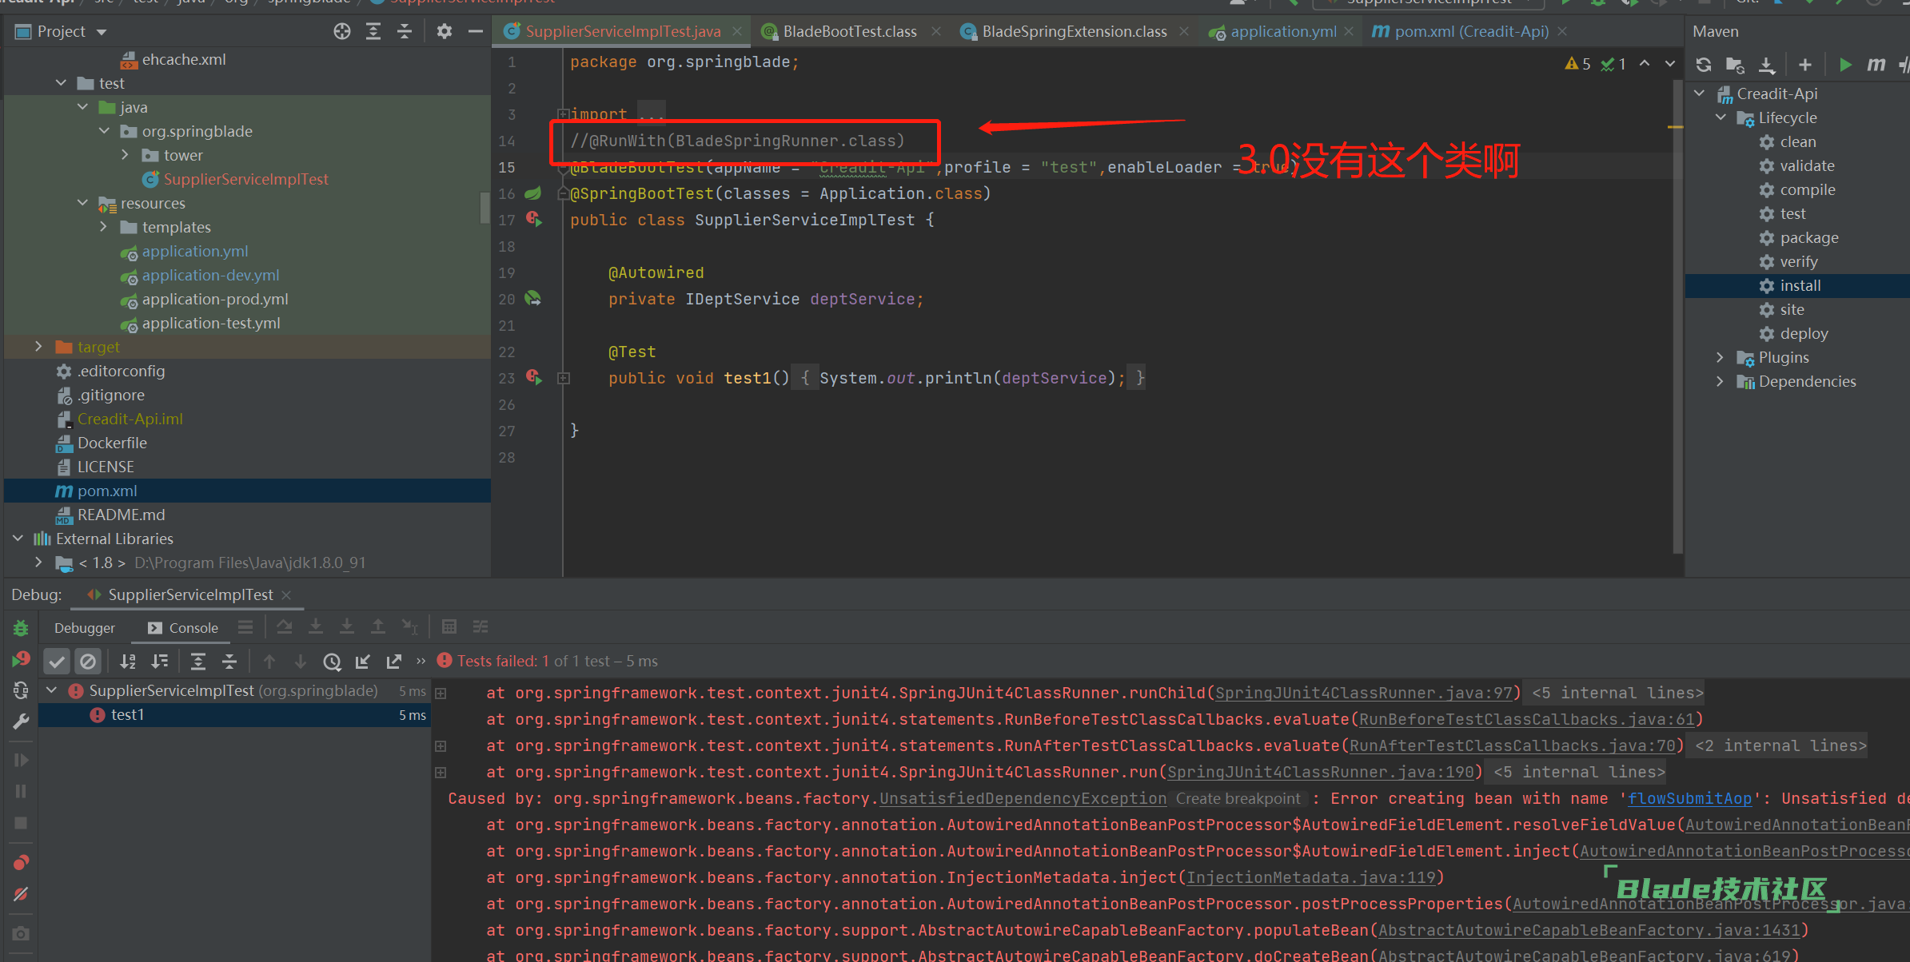Pause program in debugger sidebar
1910x962 pixels.
21,791
